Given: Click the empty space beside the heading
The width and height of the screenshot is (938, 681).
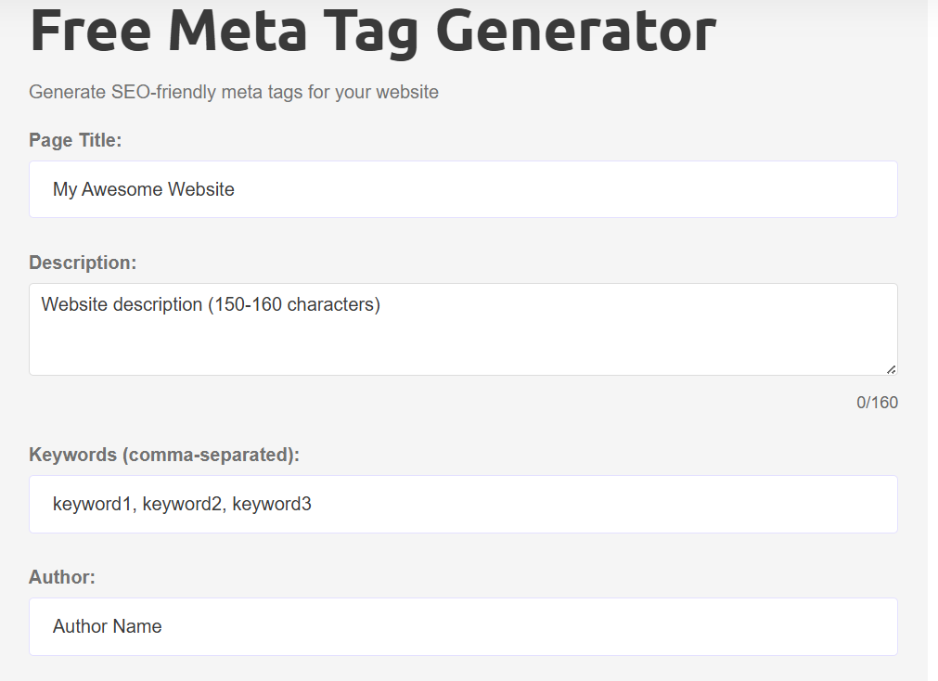Looking at the screenshot, I should click(826, 32).
